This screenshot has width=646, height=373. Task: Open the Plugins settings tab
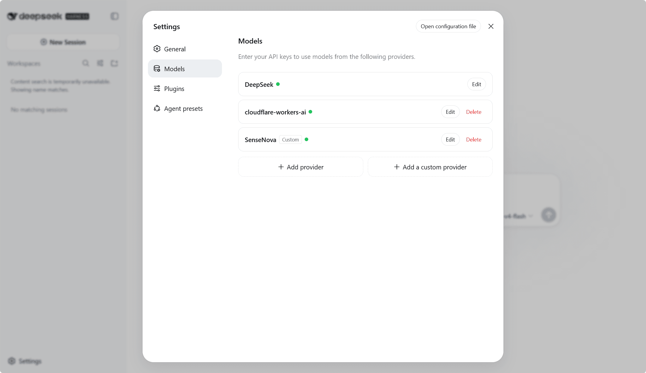[185, 89]
